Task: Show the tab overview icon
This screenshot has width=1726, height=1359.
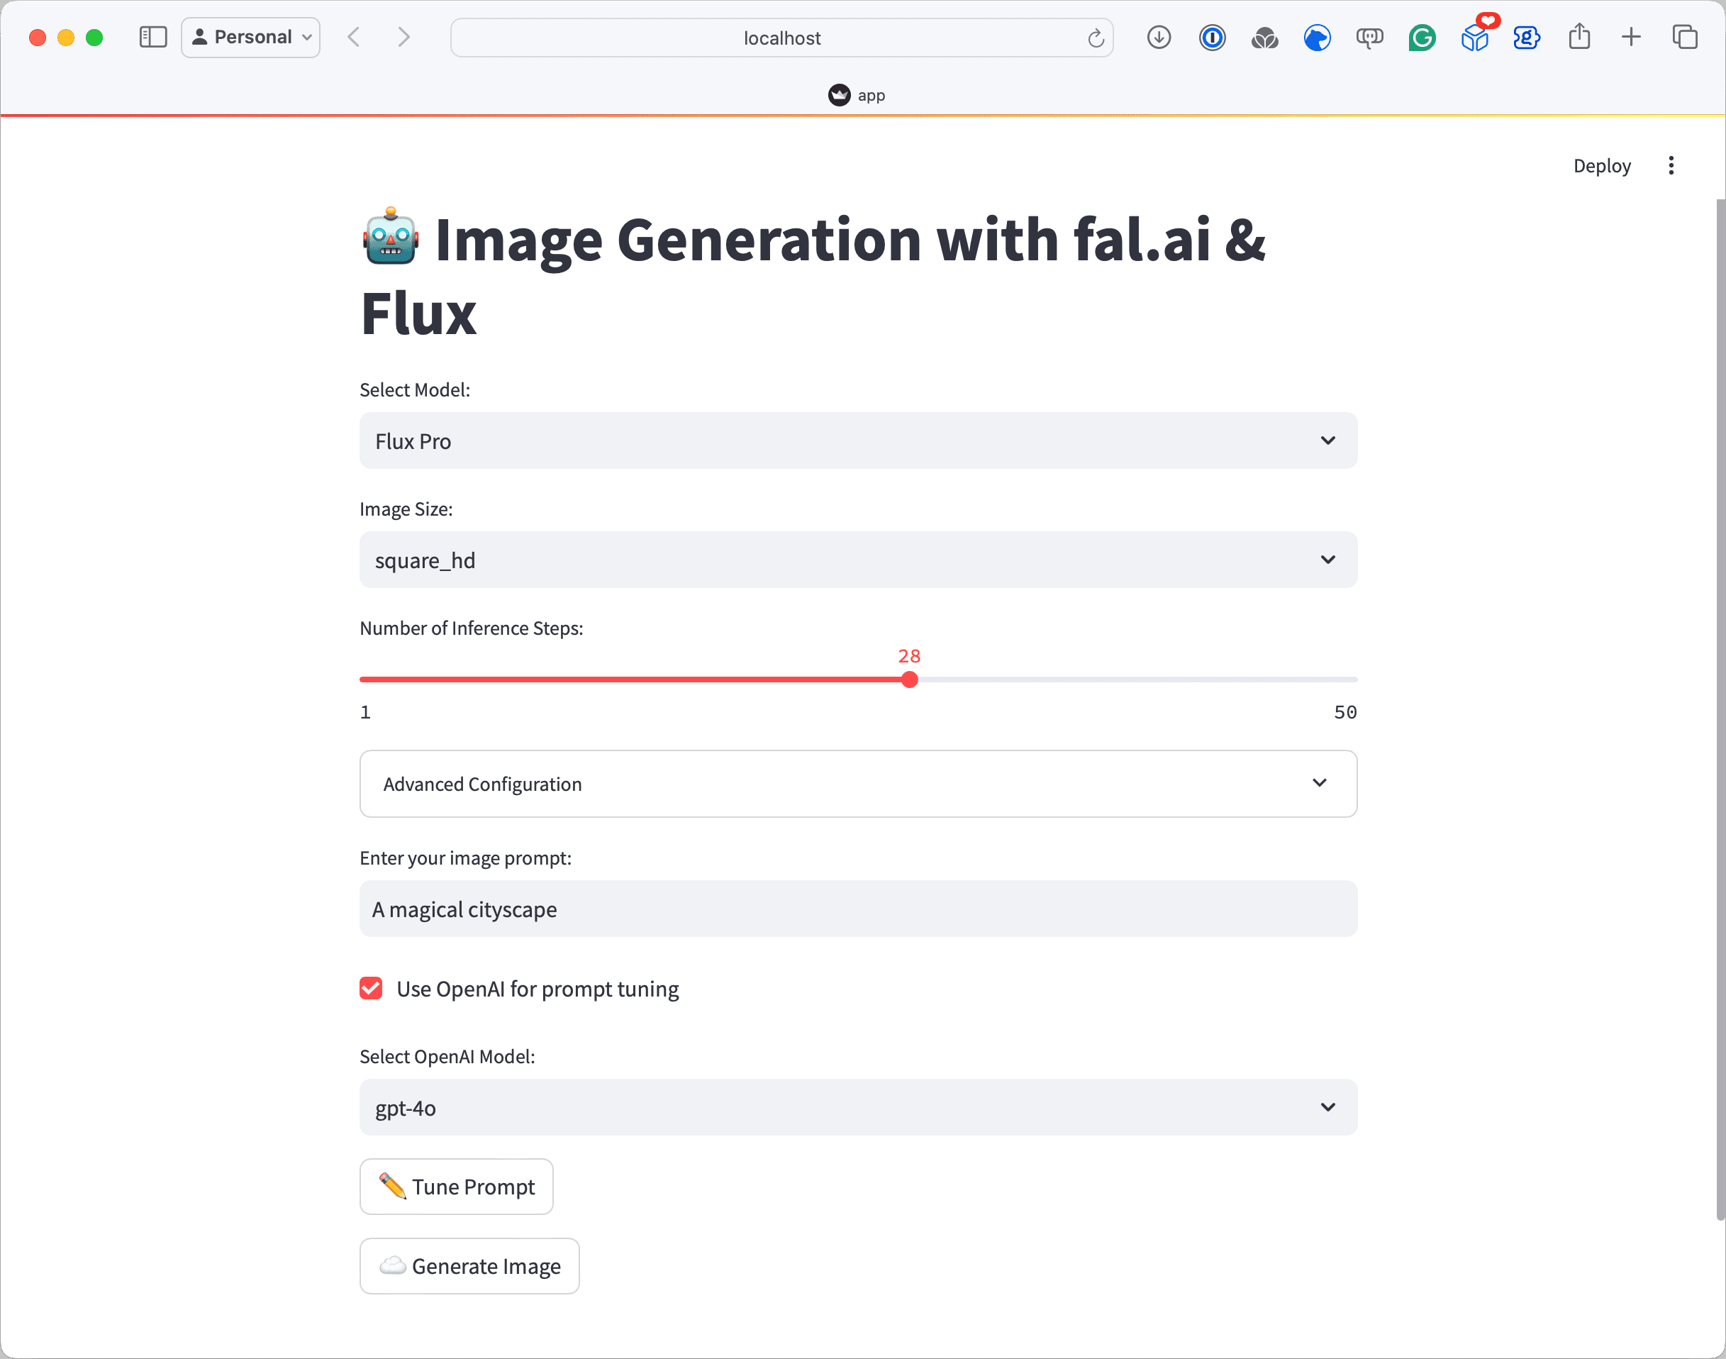Action: click(1684, 38)
